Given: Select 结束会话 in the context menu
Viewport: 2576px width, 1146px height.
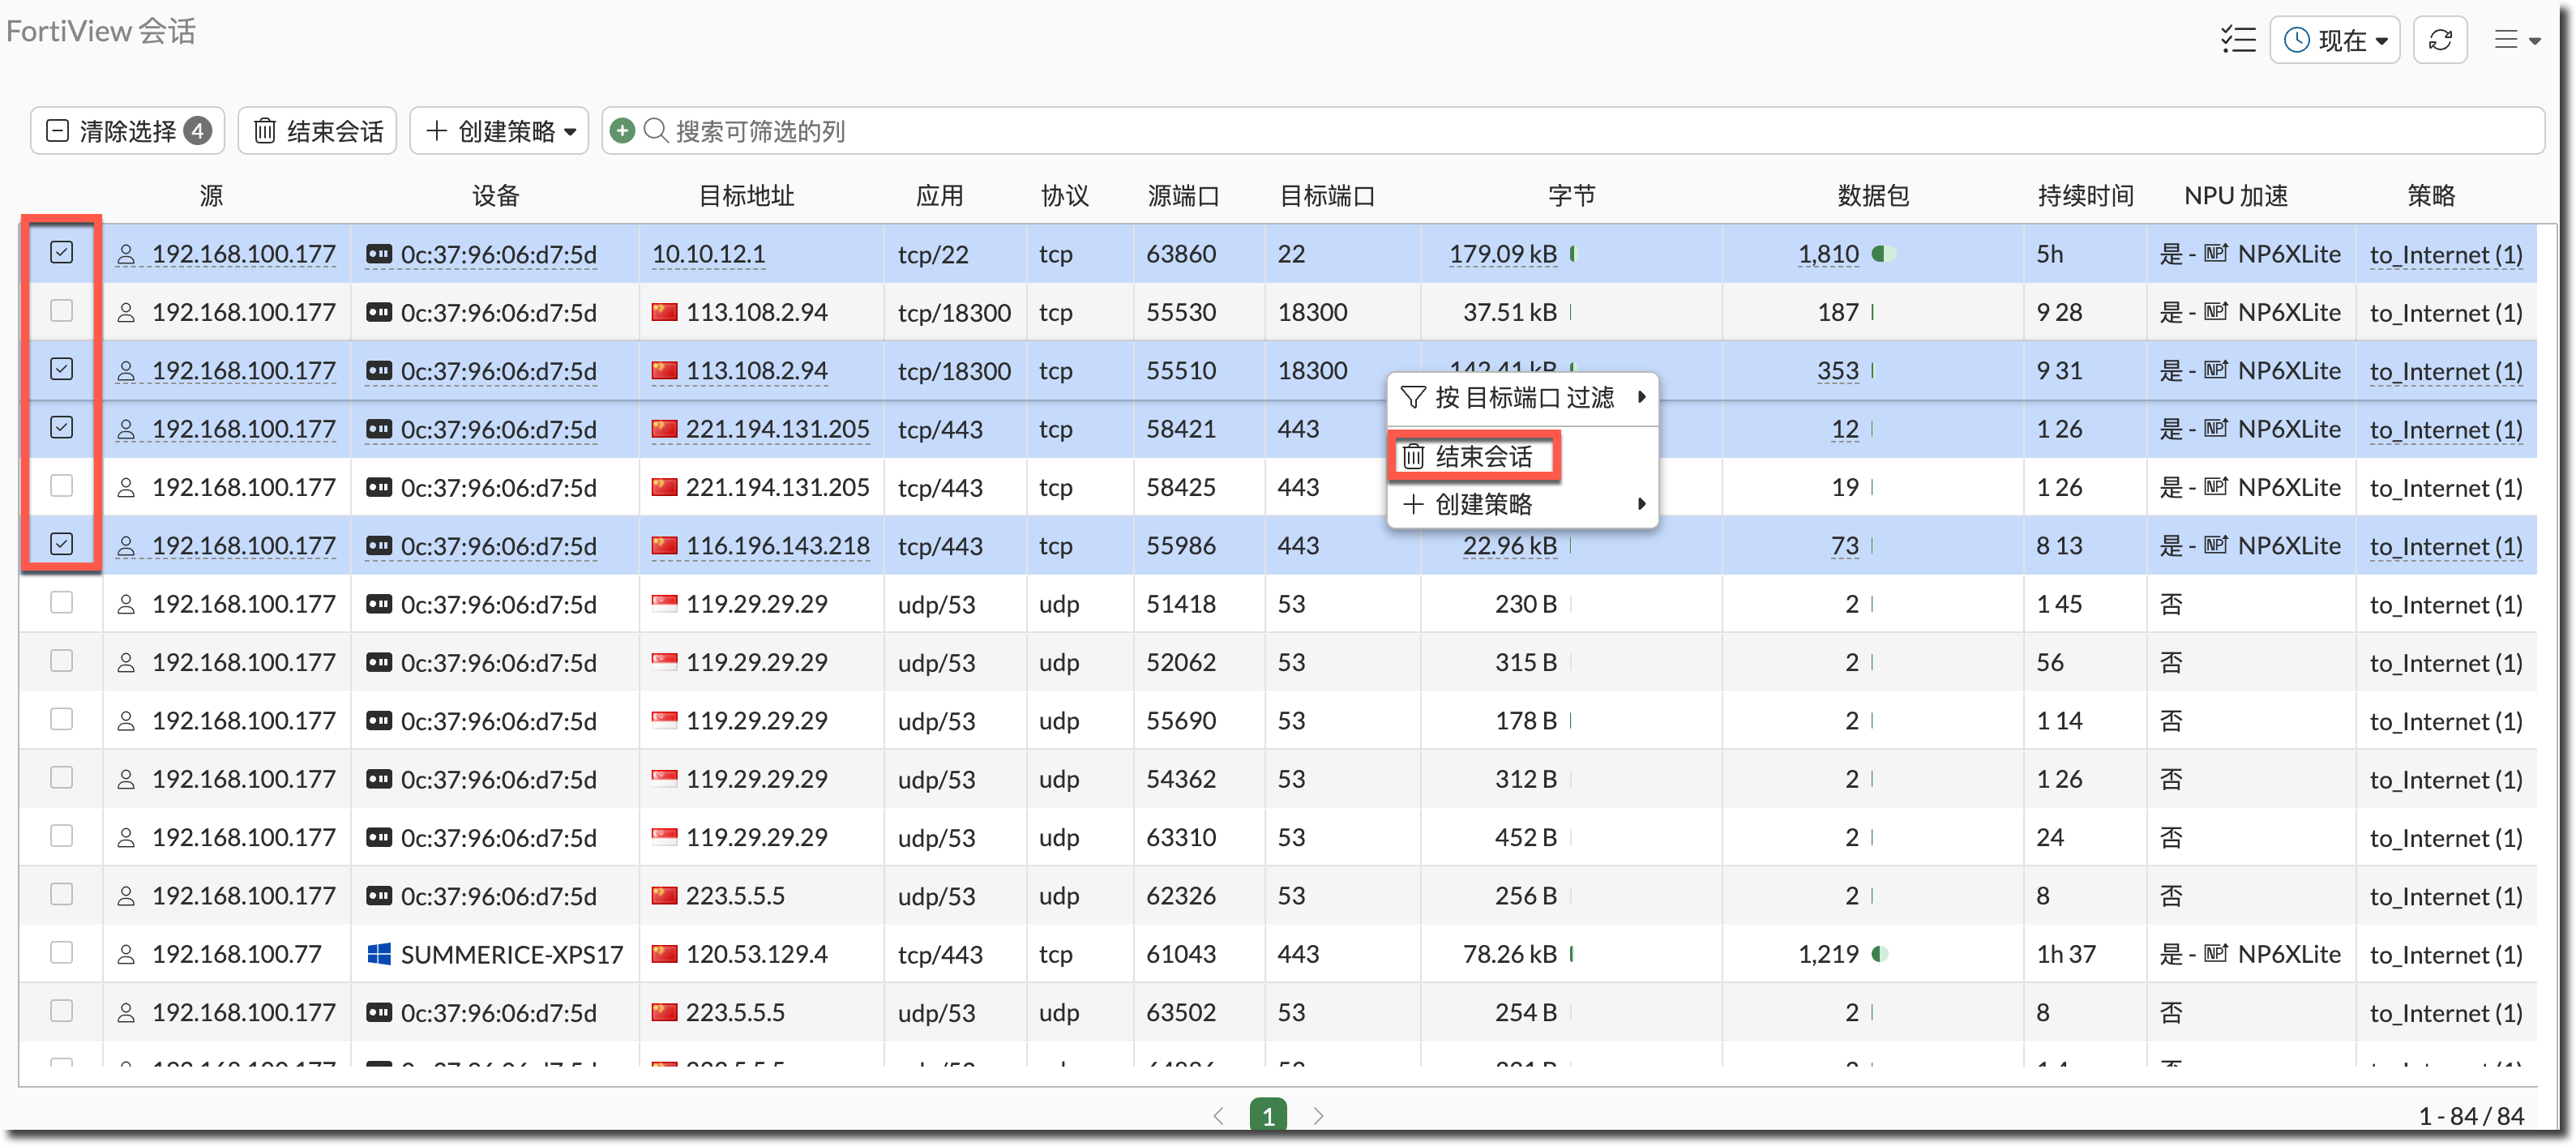Looking at the screenshot, I should coord(1483,457).
